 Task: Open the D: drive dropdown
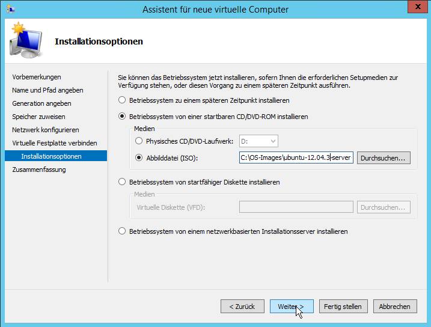pos(258,141)
